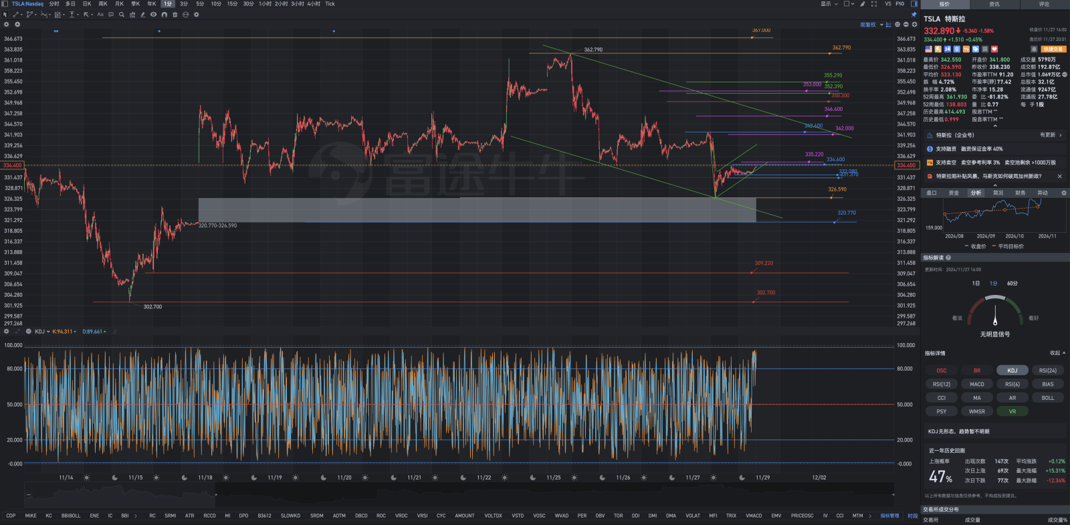Expand the measurement tool options
The height and width of the screenshot is (525, 1070).
pyautogui.click(x=78, y=15)
